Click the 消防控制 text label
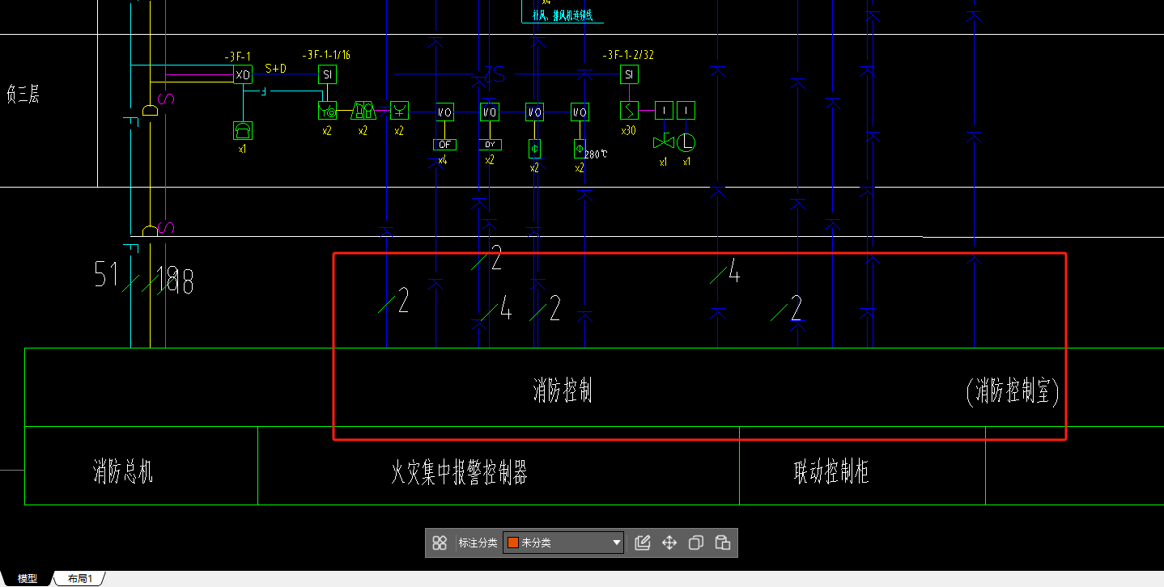Viewport: 1164px width, 587px height. pos(563,391)
